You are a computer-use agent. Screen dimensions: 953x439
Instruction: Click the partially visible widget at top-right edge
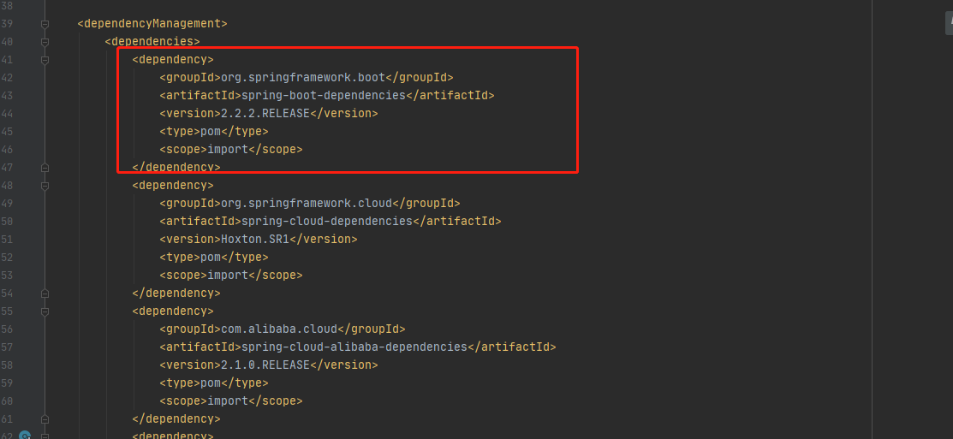950,22
